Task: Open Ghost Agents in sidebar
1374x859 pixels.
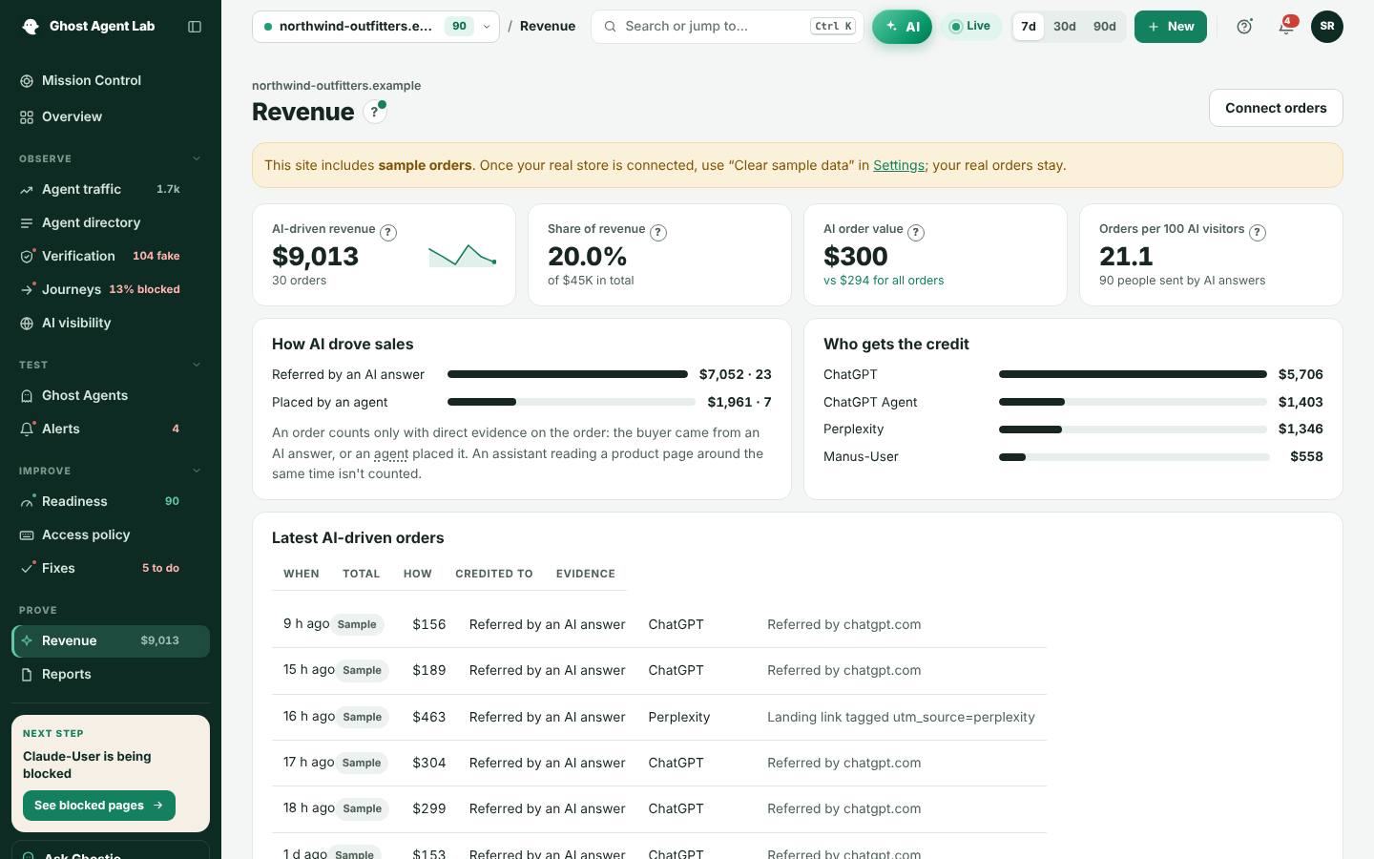Action: (x=111, y=395)
